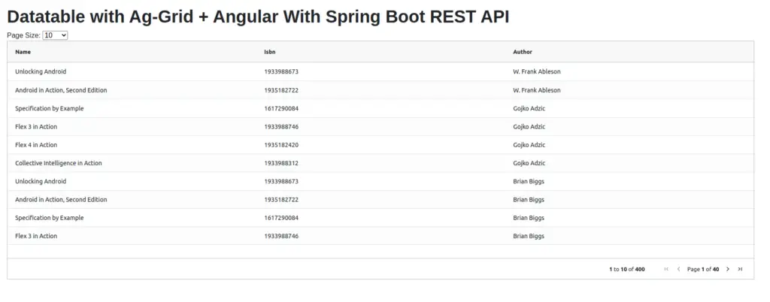This screenshot has width=770, height=302.
Task: Click the Collective Intelligence in Action cell
Action: pos(59,163)
